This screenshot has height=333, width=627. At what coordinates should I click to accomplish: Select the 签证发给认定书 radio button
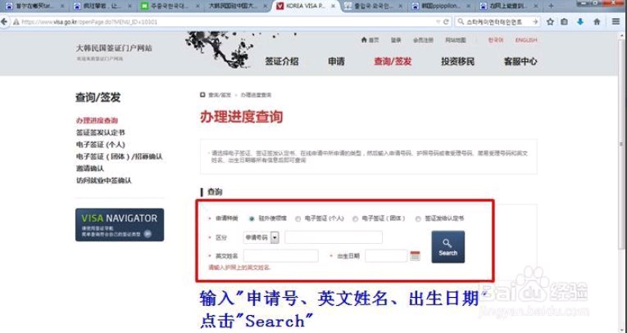click(x=418, y=218)
